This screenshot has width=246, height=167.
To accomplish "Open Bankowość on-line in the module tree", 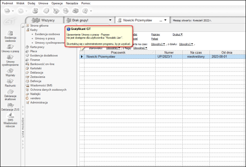I will click(x=42, y=64).
